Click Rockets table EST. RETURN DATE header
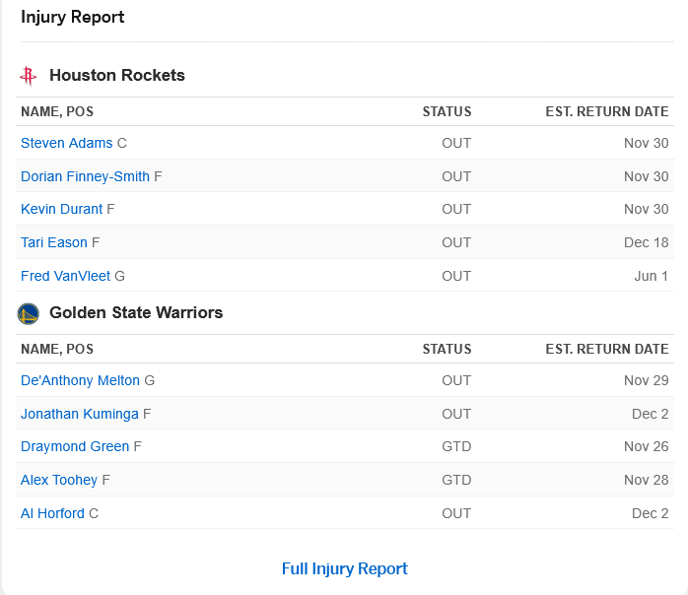 607,112
